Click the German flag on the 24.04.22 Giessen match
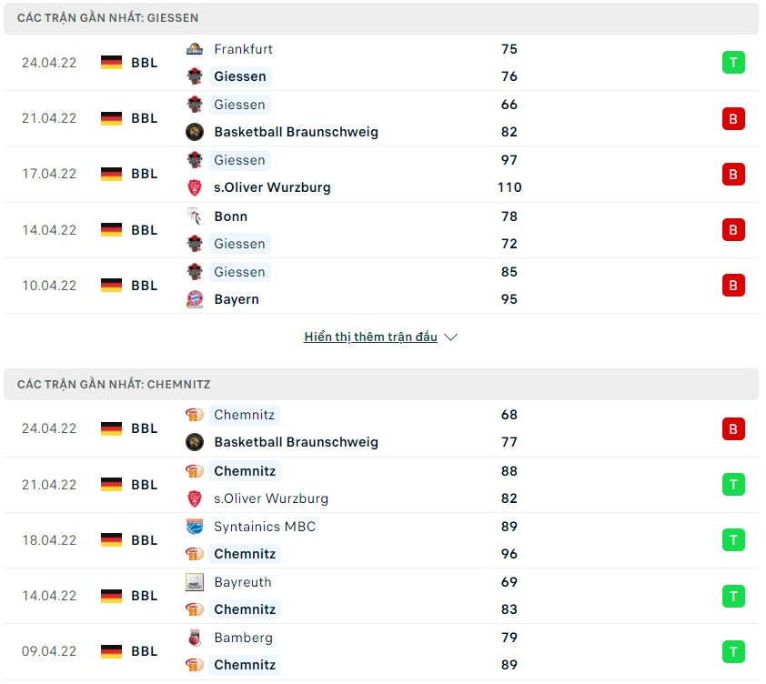Viewport: 766px width, 684px height. pos(111,63)
